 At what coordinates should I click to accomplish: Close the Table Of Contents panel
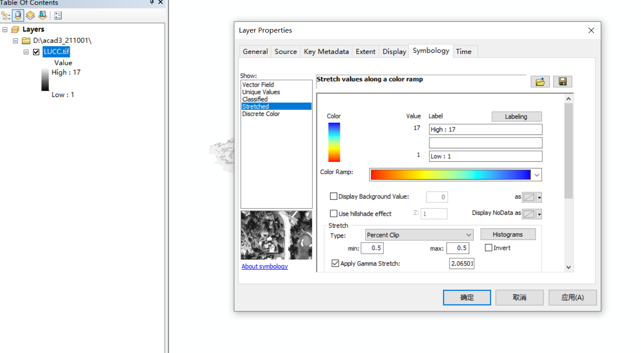[x=161, y=2]
